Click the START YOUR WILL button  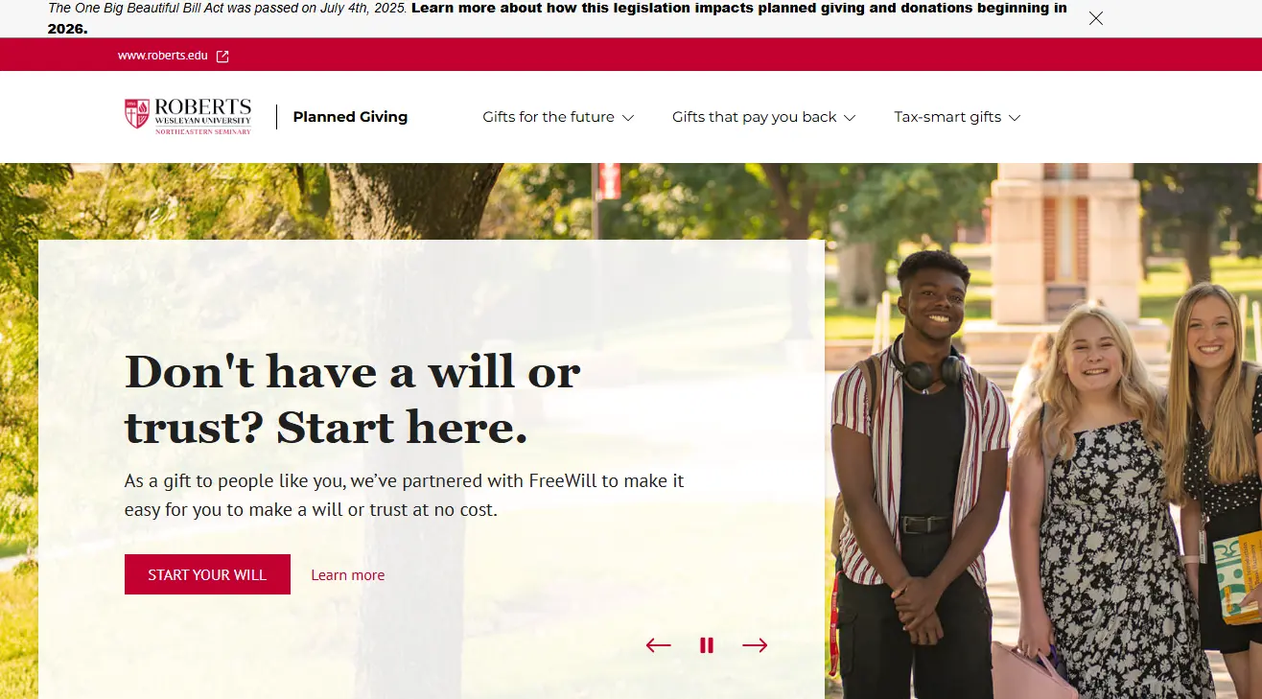pos(207,574)
